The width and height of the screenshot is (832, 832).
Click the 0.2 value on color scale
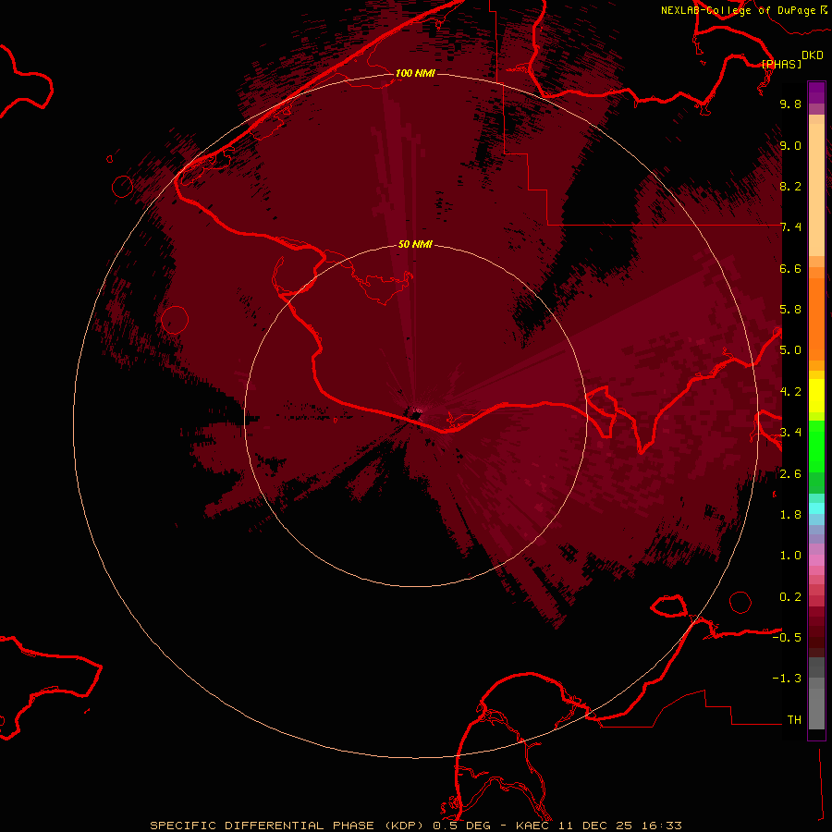(790, 597)
